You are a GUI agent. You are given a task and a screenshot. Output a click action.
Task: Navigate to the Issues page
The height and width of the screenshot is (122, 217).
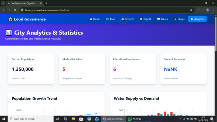[162, 19]
